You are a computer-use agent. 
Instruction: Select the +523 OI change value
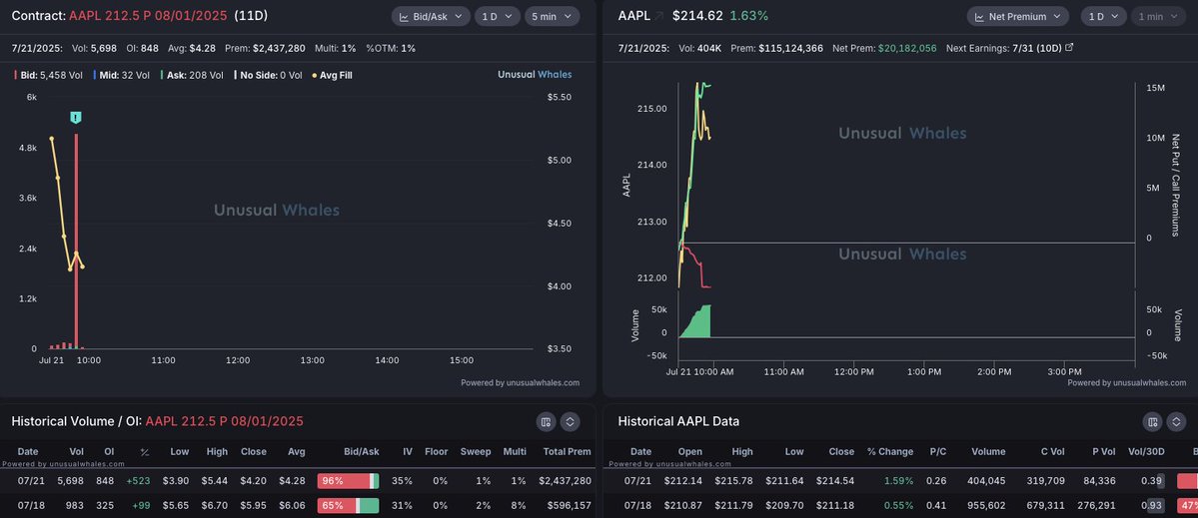tap(138, 481)
